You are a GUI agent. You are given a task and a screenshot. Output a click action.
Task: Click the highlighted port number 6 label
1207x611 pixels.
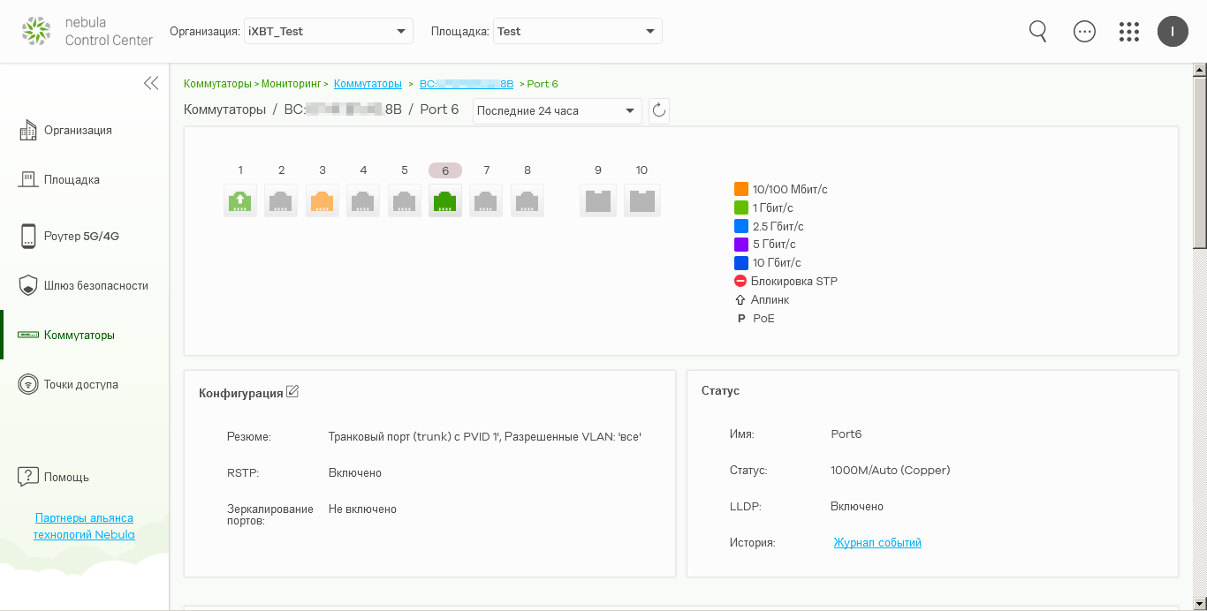coord(445,170)
